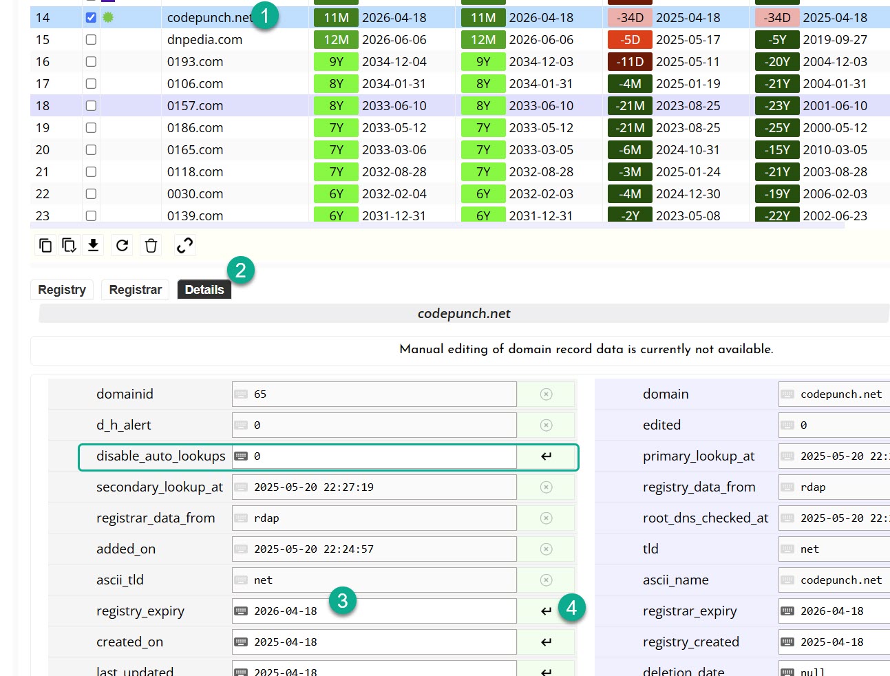The height and width of the screenshot is (676, 890).
Task: Click the enter arrow beside disable_auto_lookups
Action: point(546,456)
